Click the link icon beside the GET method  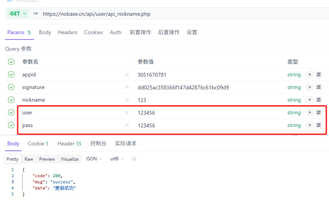[36, 13]
